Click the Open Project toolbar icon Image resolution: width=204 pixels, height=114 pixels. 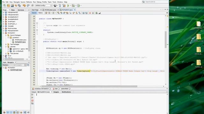tap(12, 6)
